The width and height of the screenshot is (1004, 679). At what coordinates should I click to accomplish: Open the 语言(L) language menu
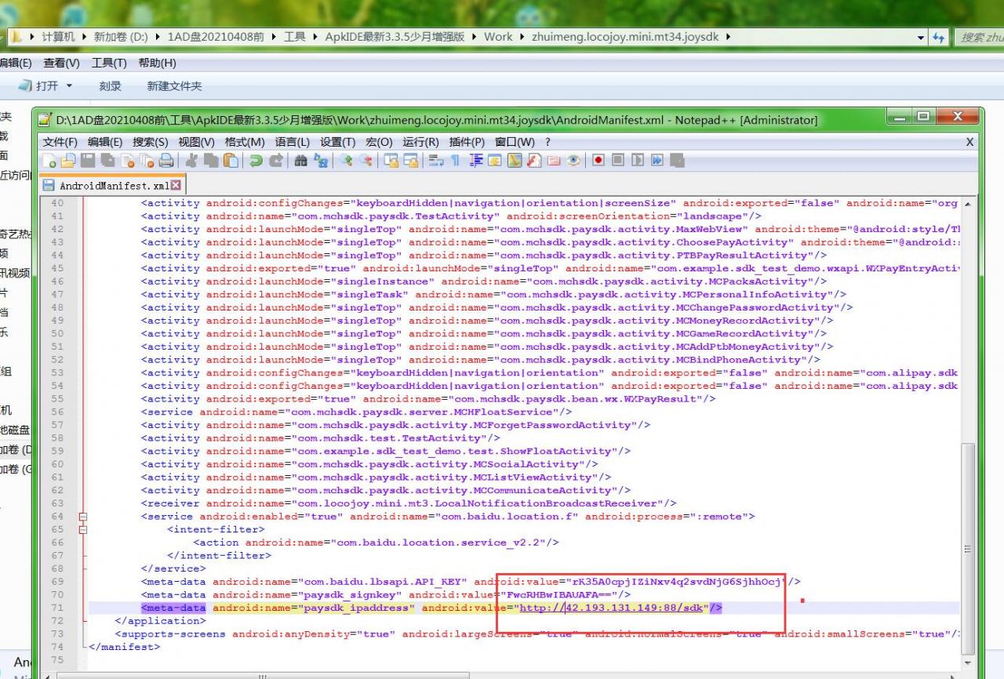pos(292,142)
